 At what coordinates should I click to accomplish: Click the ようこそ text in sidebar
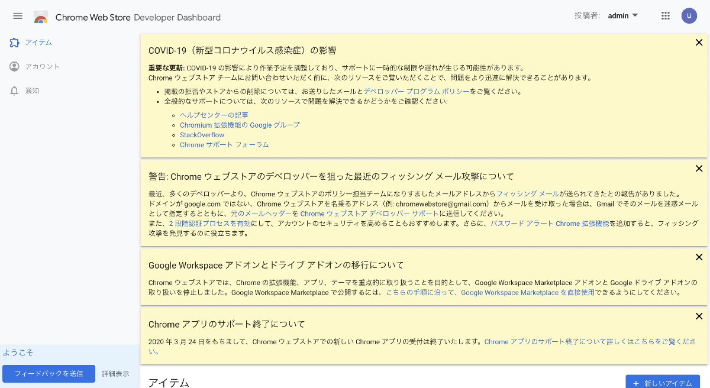coord(18,353)
